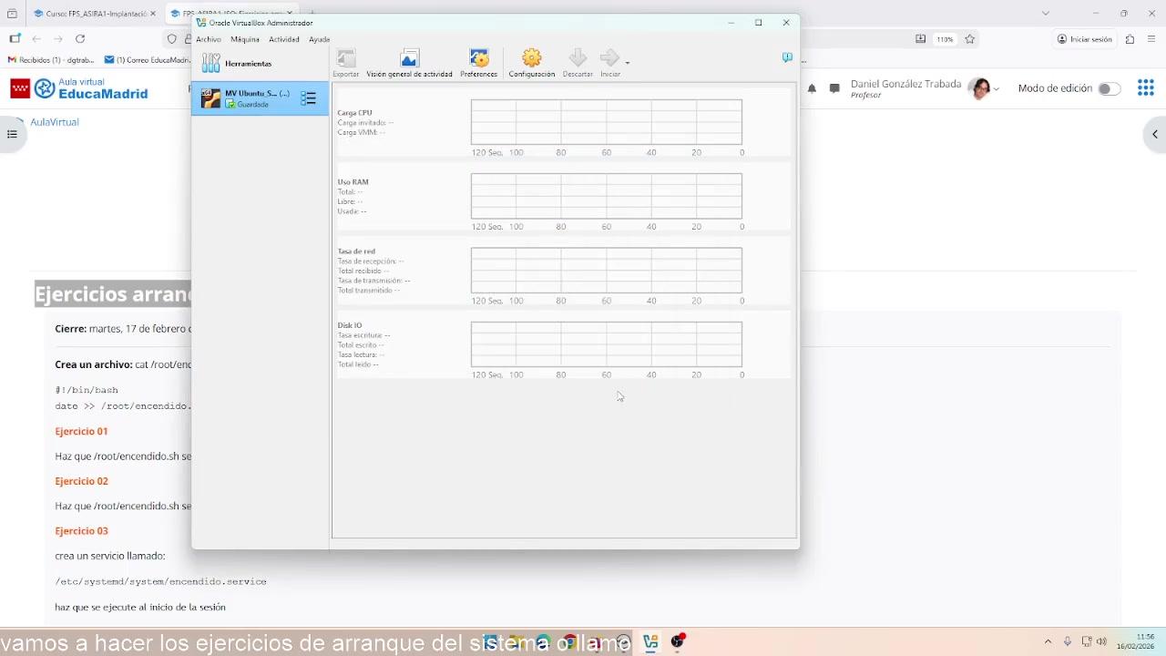Click the Carga CPU activity chart

pyautogui.click(x=607, y=122)
